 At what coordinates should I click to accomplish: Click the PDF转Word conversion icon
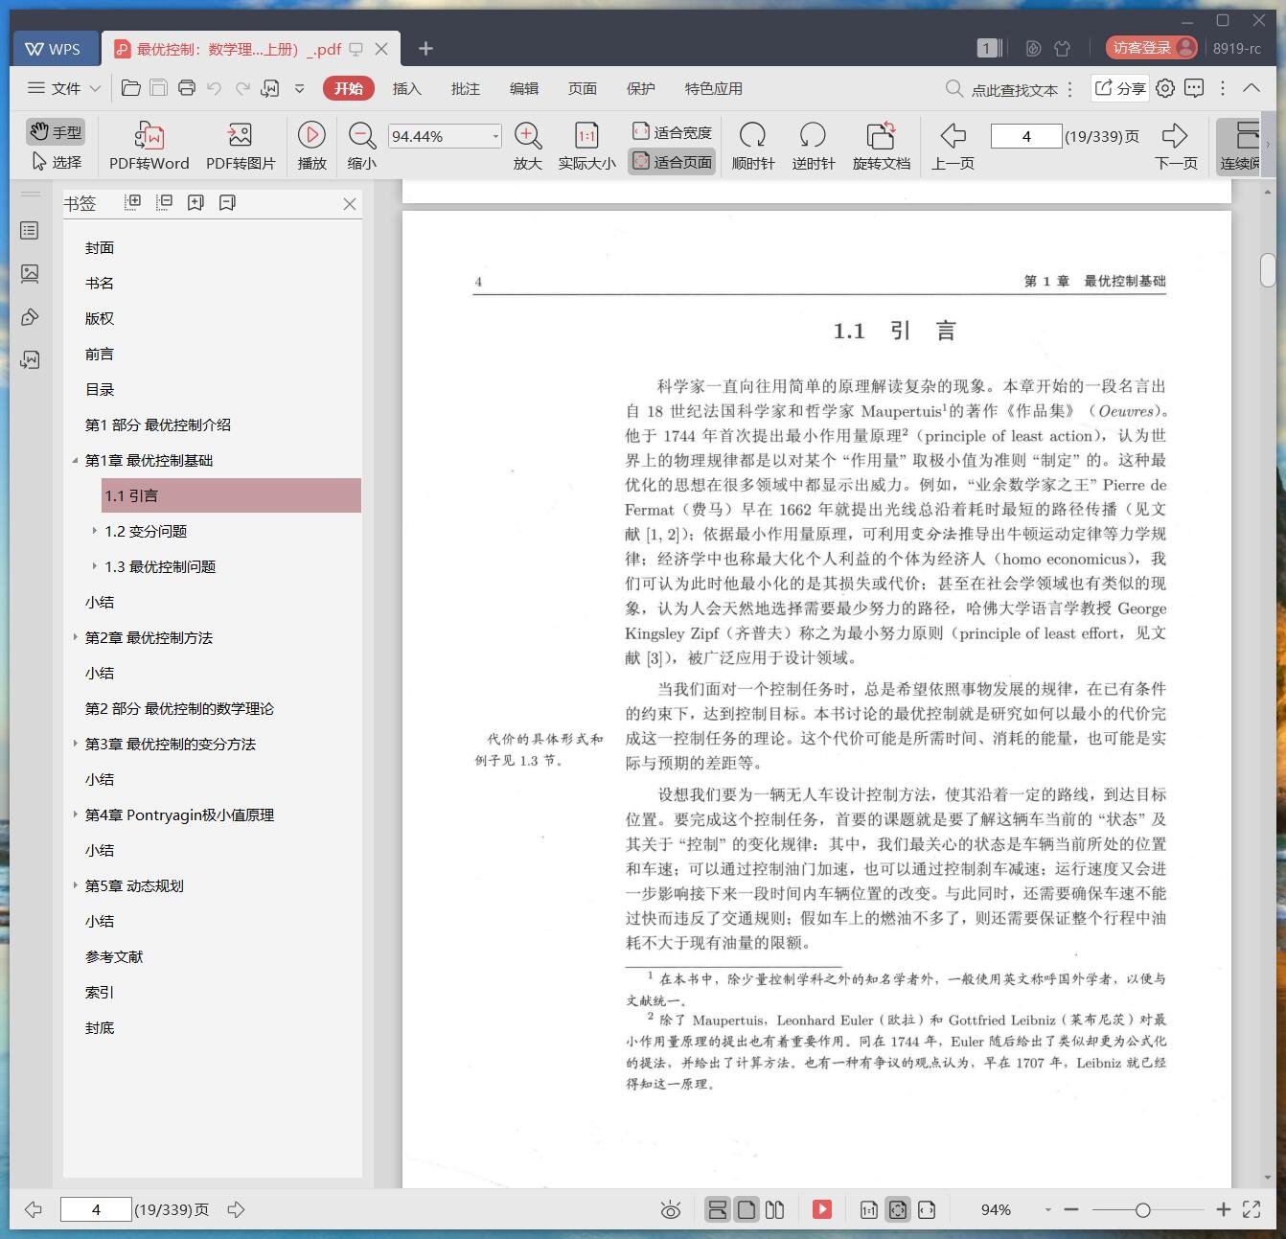point(149,135)
